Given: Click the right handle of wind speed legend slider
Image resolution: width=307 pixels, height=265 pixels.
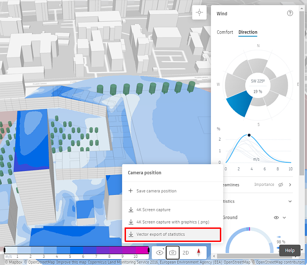Looking at the screenshot, I should tap(149, 250).
